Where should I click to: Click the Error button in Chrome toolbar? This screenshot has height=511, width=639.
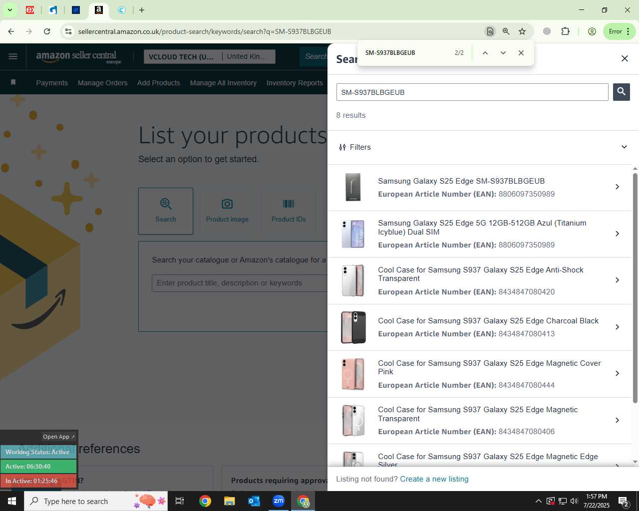tap(619, 31)
